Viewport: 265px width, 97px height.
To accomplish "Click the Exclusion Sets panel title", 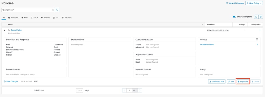I will [x=77, y=40].
